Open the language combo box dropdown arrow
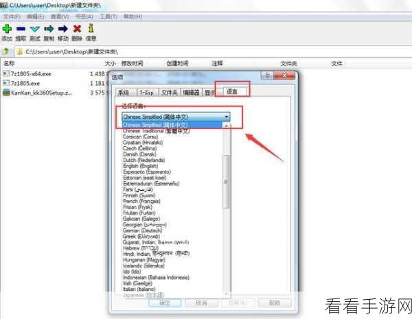Image resolution: width=412 pixels, height=319 pixels. click(227, 117)
